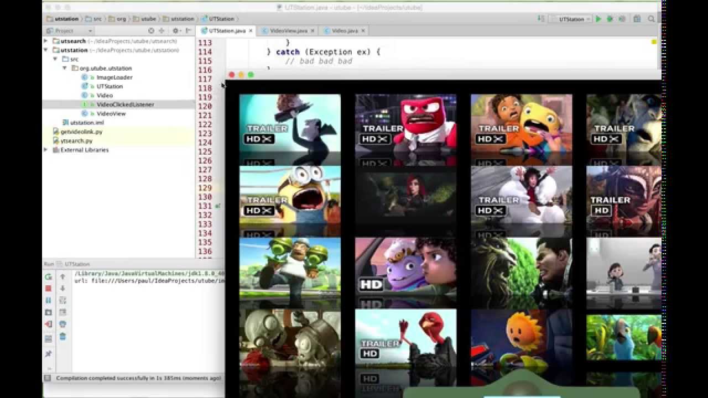Click the src breadcrumb

(x=94, y=19)
